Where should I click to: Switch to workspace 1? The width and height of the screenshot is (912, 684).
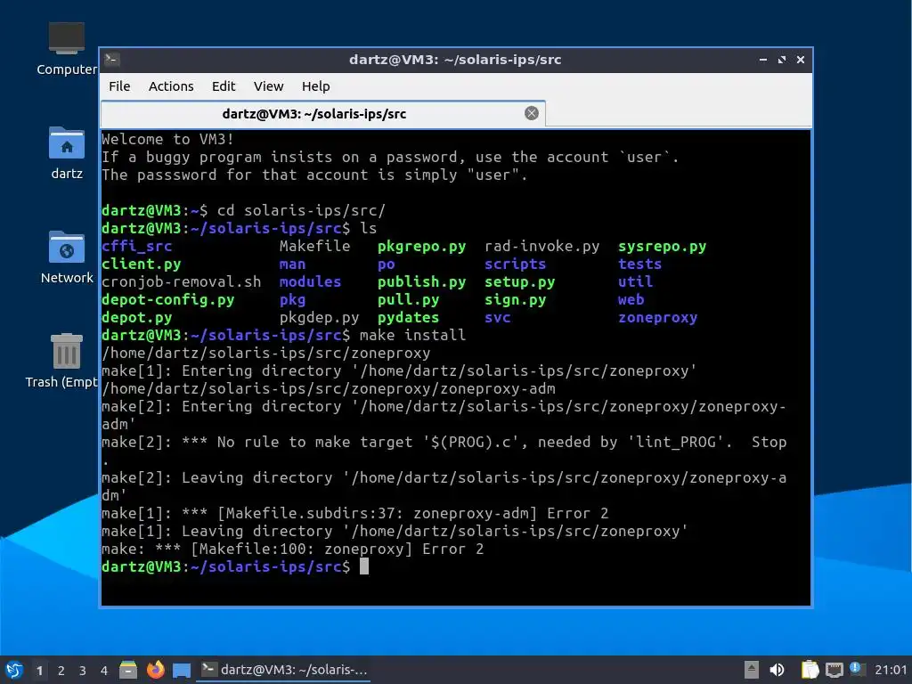pyautogui.click(x=39, y=671)
